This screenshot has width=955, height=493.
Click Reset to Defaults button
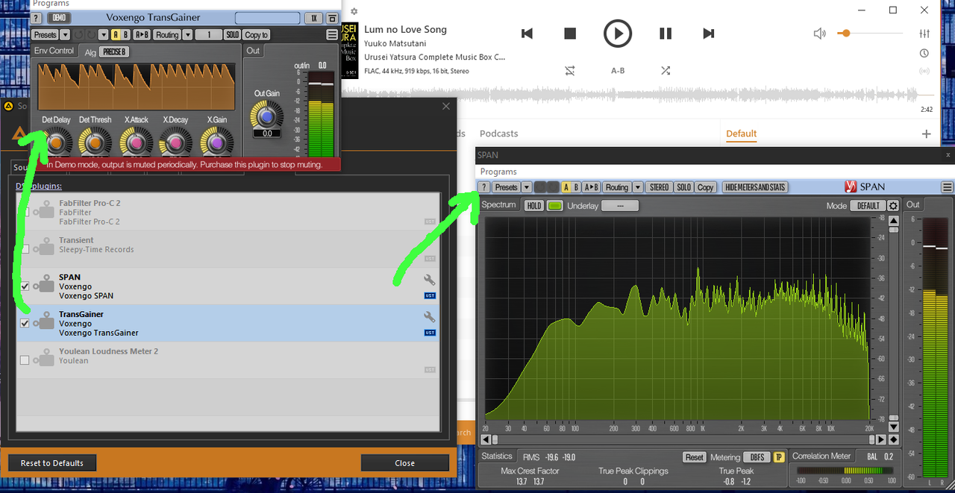[x=52, y=463]
